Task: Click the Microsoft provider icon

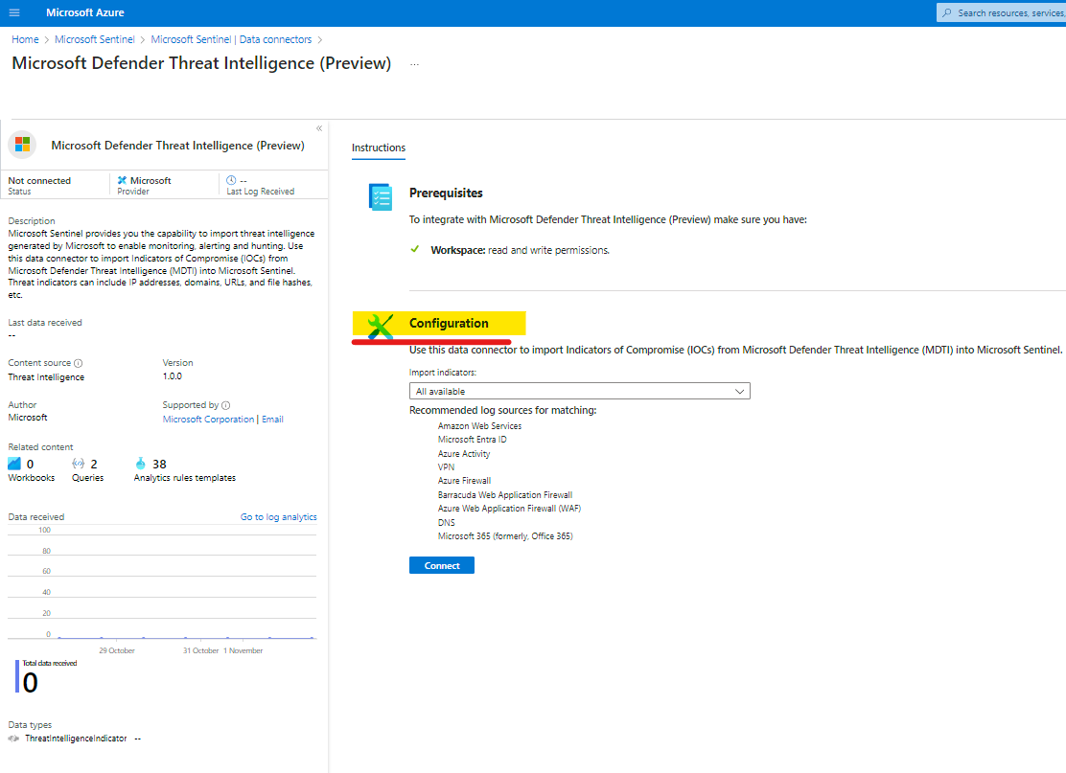Action: 122,180
